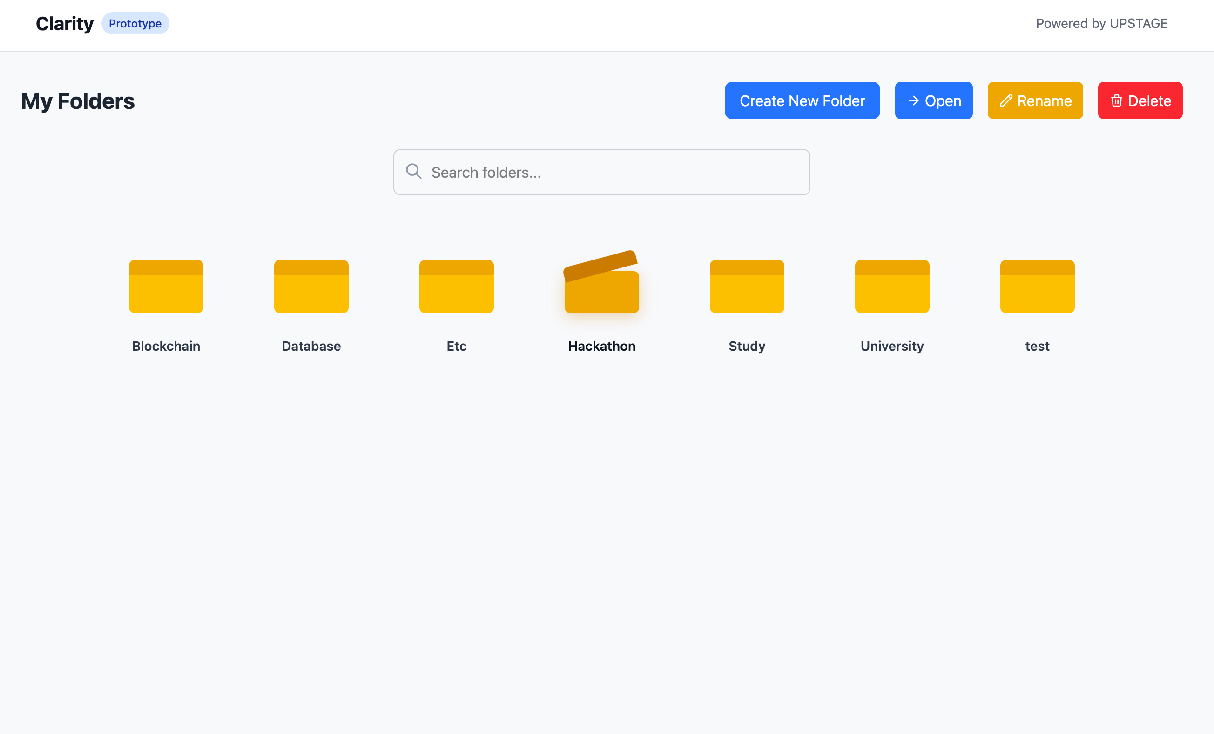Click the Prototype badge

pyautogui.click(x=135, y=24)
